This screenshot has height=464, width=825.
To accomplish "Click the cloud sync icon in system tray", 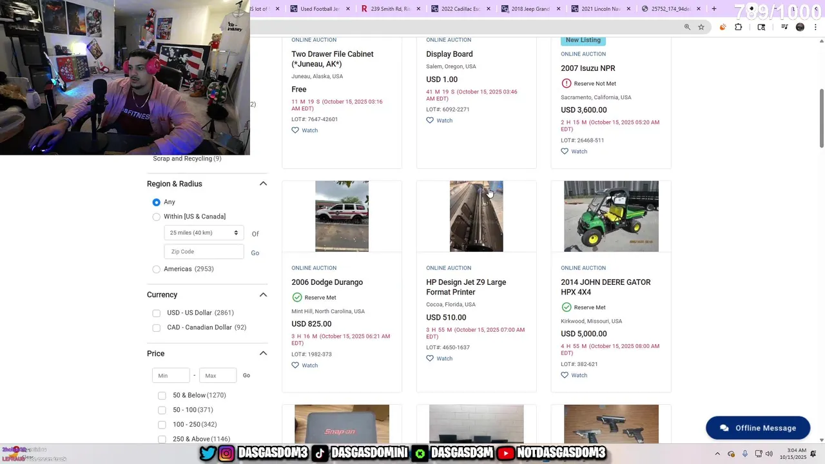I will 732,454.
